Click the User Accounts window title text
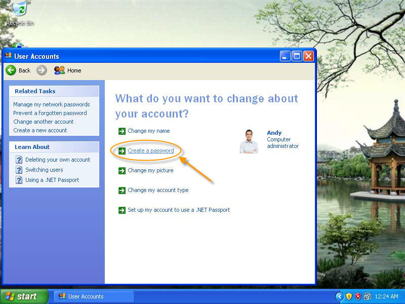This screenshot has width=405, height=304. point(36,56)
